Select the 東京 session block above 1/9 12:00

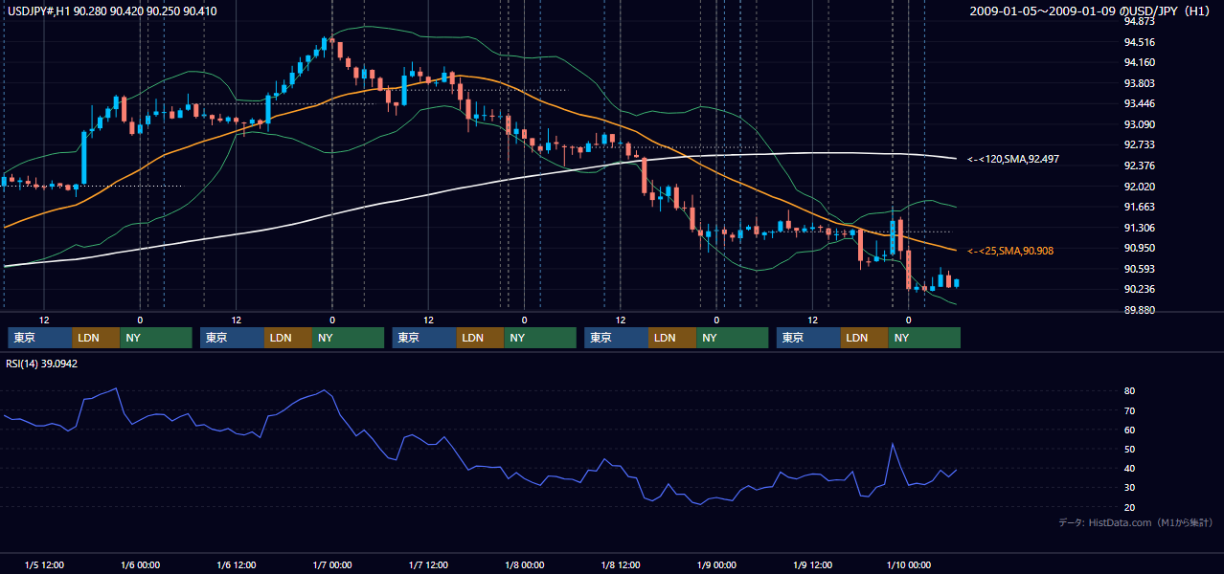pyautogui.click(x=808, y=338)
